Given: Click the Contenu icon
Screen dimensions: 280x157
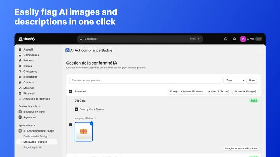Looking at the screenshot, I should pyautogui.click(x=20, y=82).
